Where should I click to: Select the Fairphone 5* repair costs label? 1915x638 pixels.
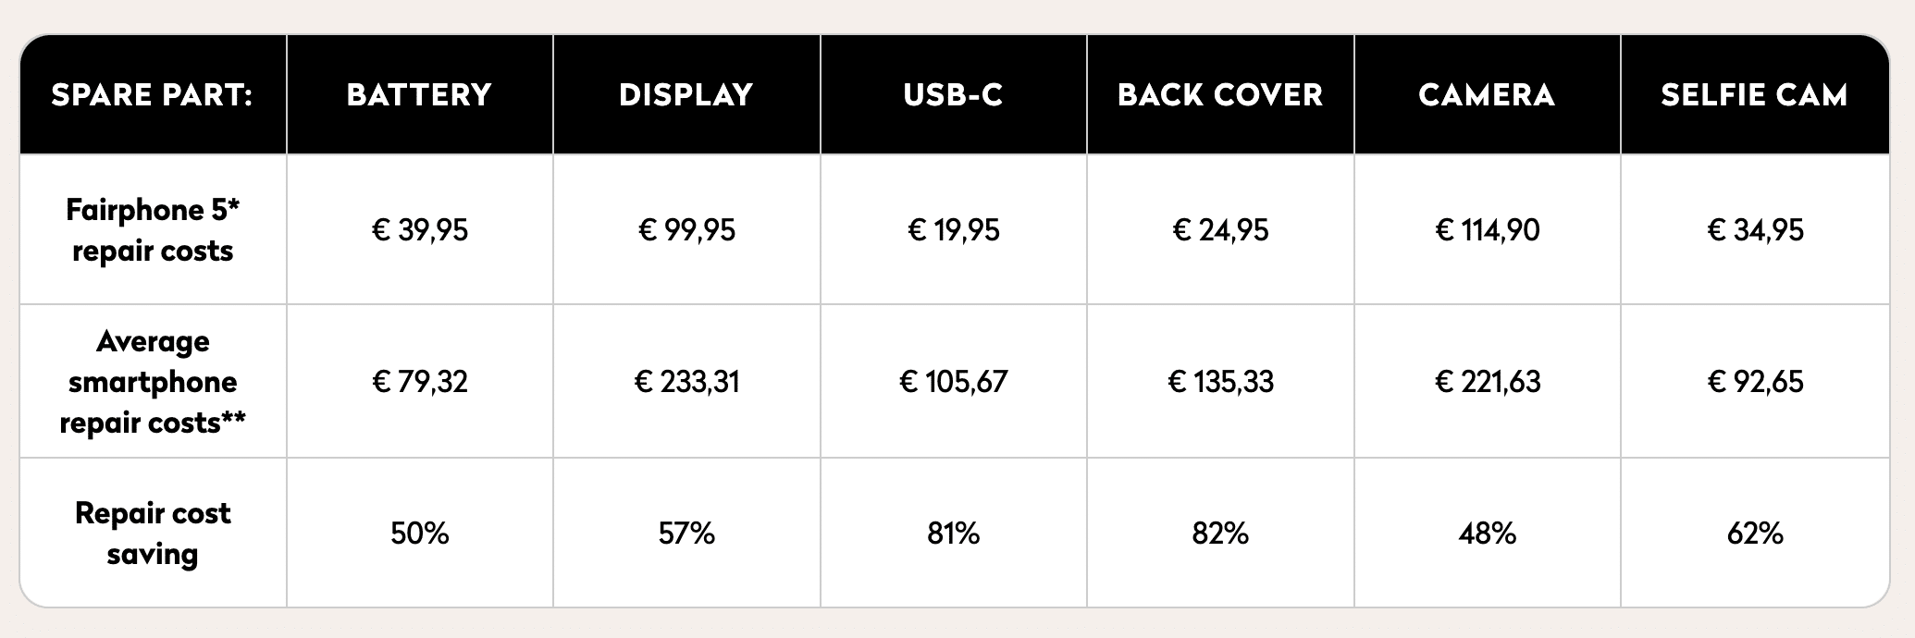click(153, 230)
